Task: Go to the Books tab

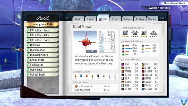Action: 152,19
